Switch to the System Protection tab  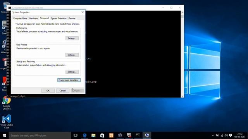pos(59,19)
